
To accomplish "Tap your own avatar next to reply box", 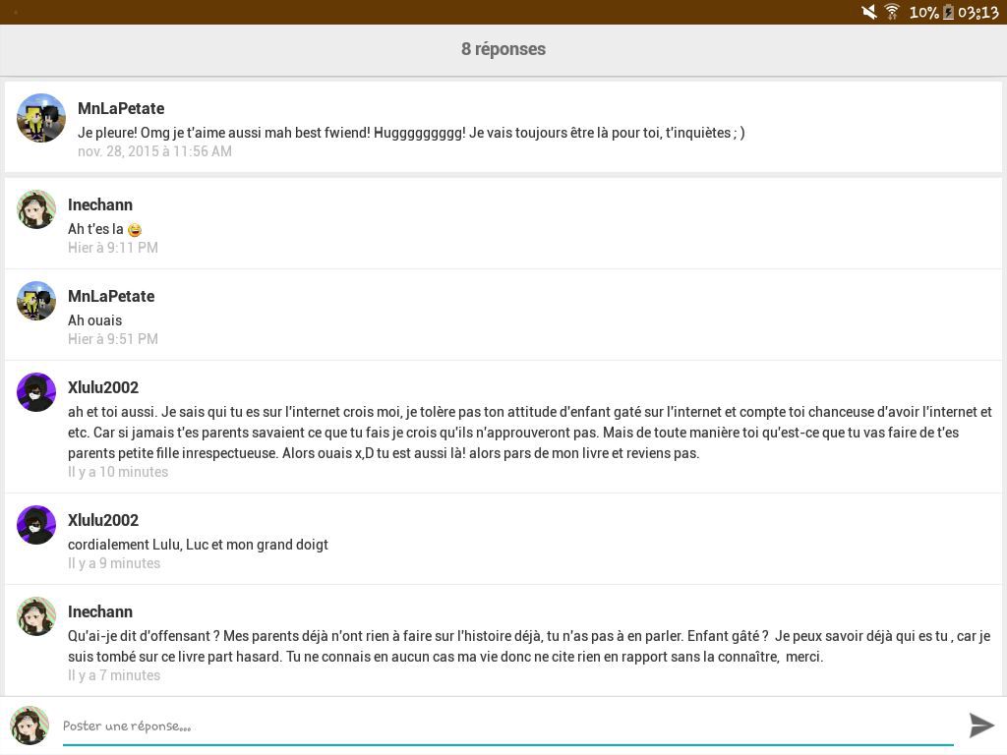I will tap(30, 726).
